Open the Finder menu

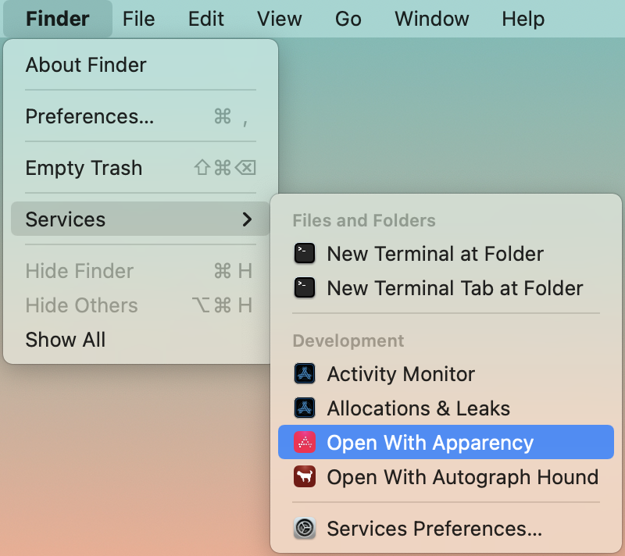pyautogui.click(x=56, y=19)
